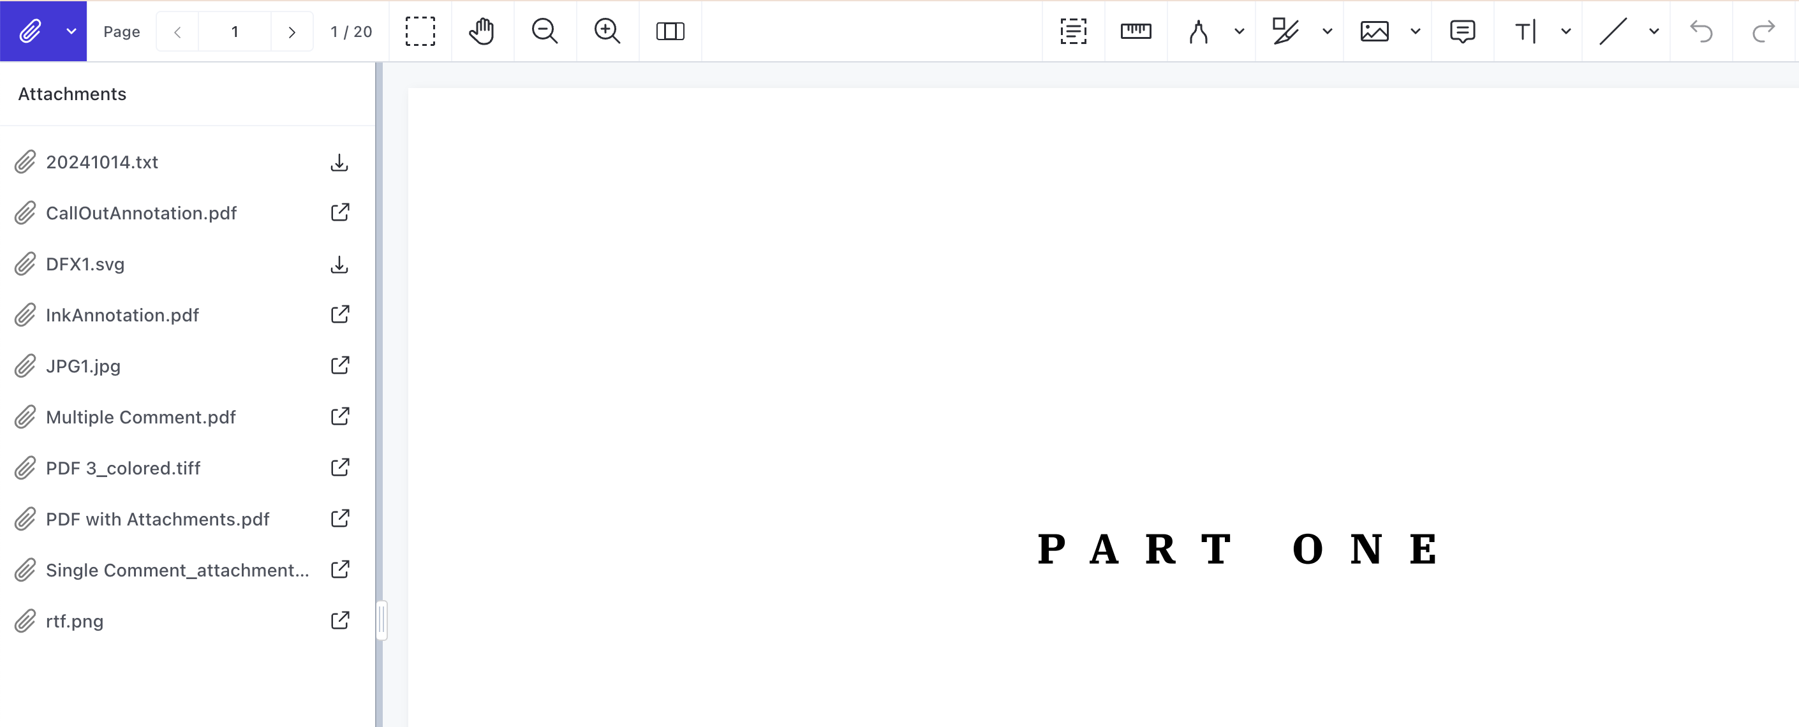1799x727 pixels.
Task: Activate the text annotation tool
Action: coord(1525,31)
